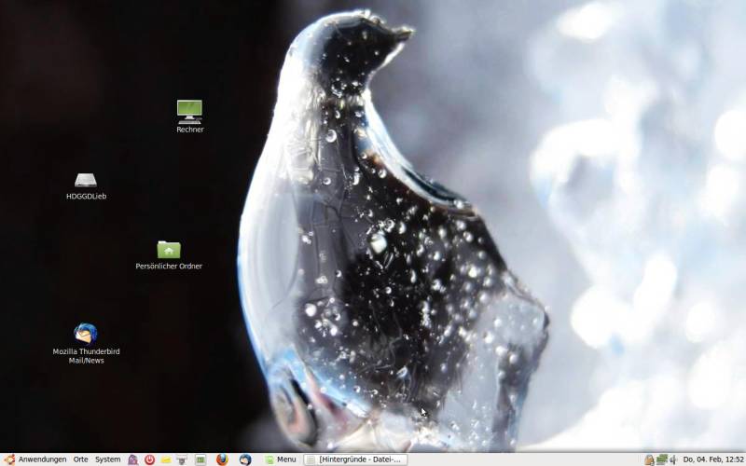Viewport: 746px width, 466px height.
Task: Launch Firefox from the panel
Action: [x=222, y=459]
